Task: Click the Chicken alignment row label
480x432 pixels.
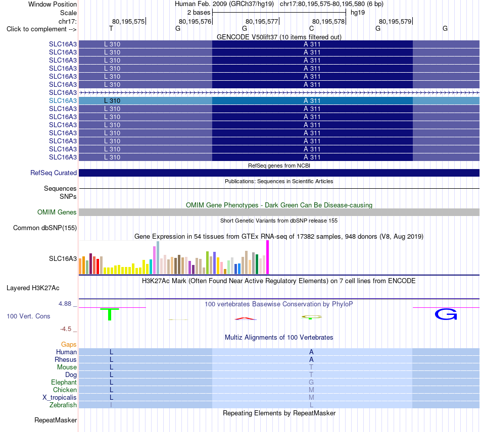Action: tap(65, 390)
